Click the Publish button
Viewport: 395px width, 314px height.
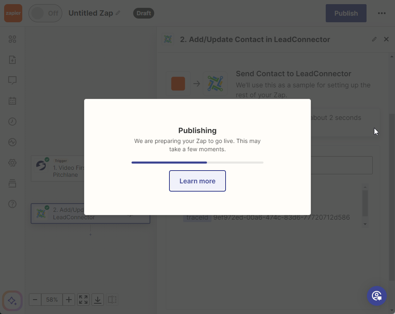coord(346,13)
